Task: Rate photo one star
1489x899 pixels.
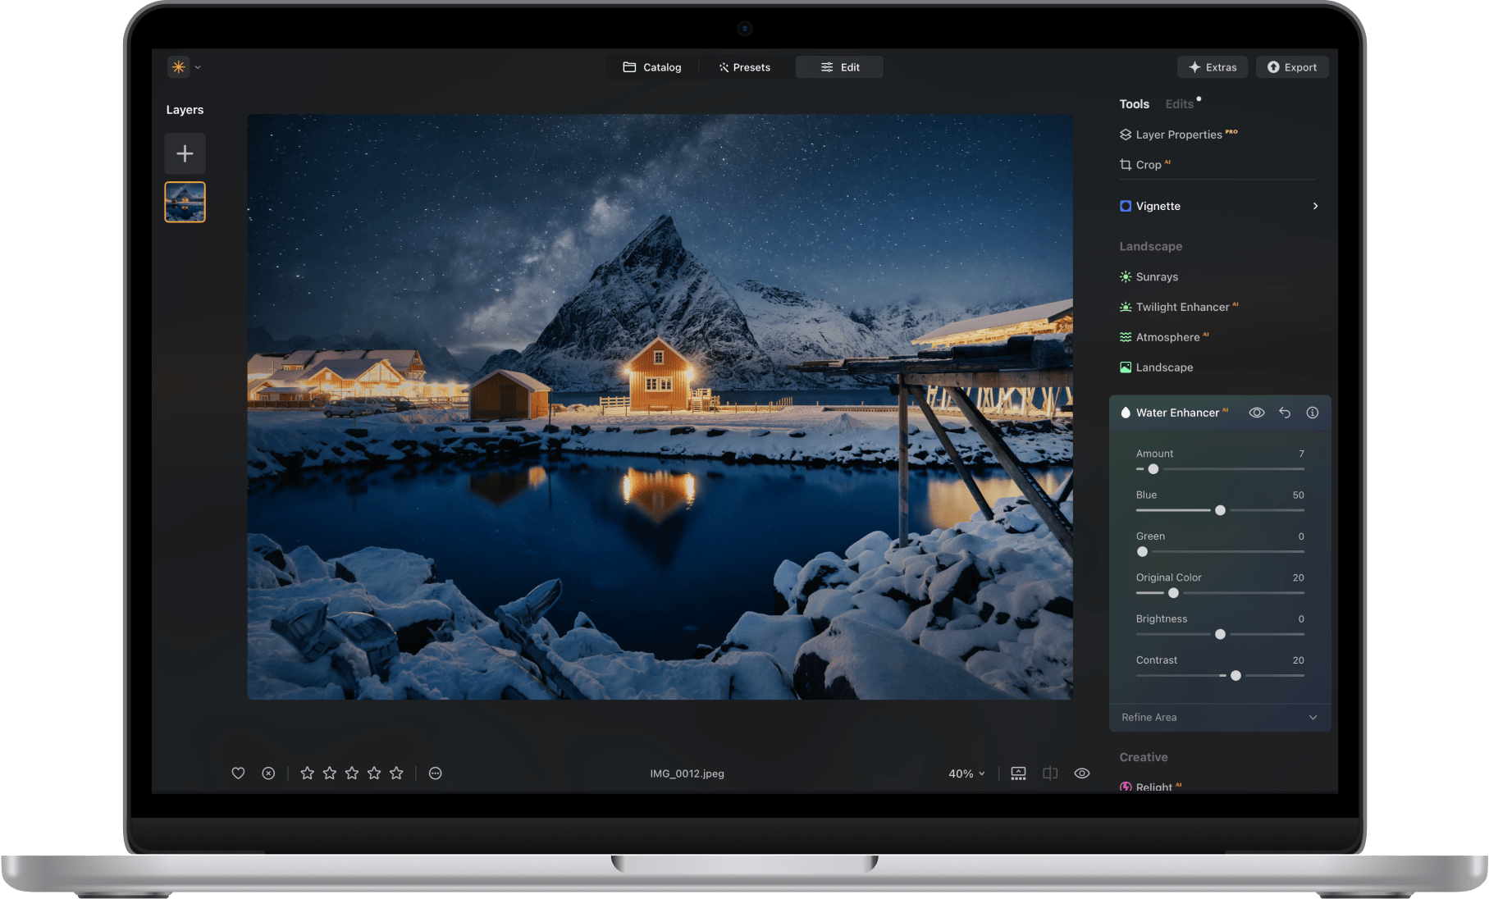Action: coord(307,773)
